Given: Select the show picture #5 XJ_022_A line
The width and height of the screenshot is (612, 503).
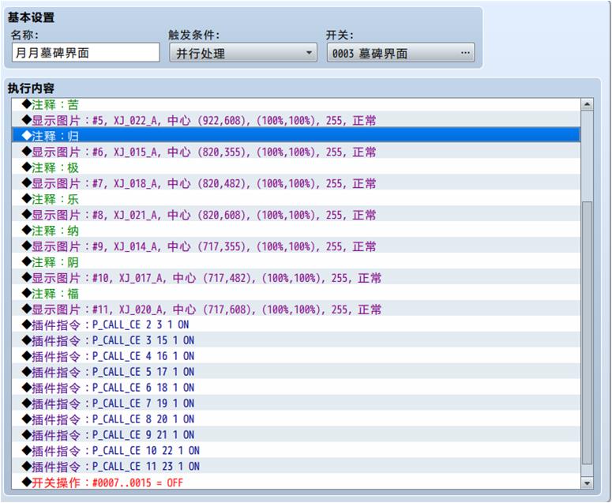Looking at the screenshot, I should click(x=296, y=120).
